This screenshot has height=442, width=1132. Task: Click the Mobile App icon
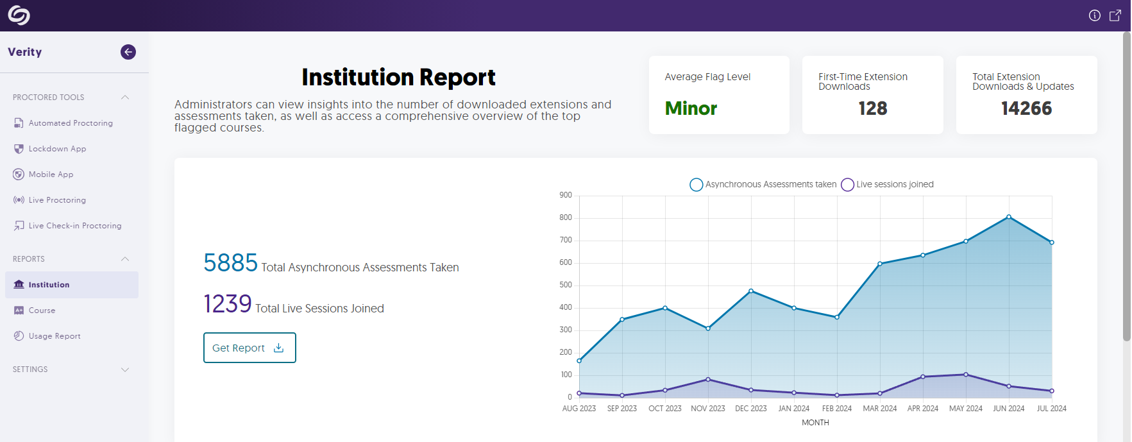[x=19, y=174]
